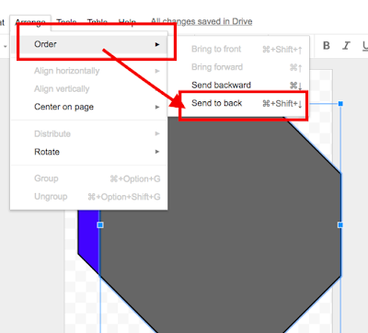Image resolution: width=368 pixels, height=333 pixels.
Task: Expand the Center on page submenu arrow
Action: pos(157,107)
